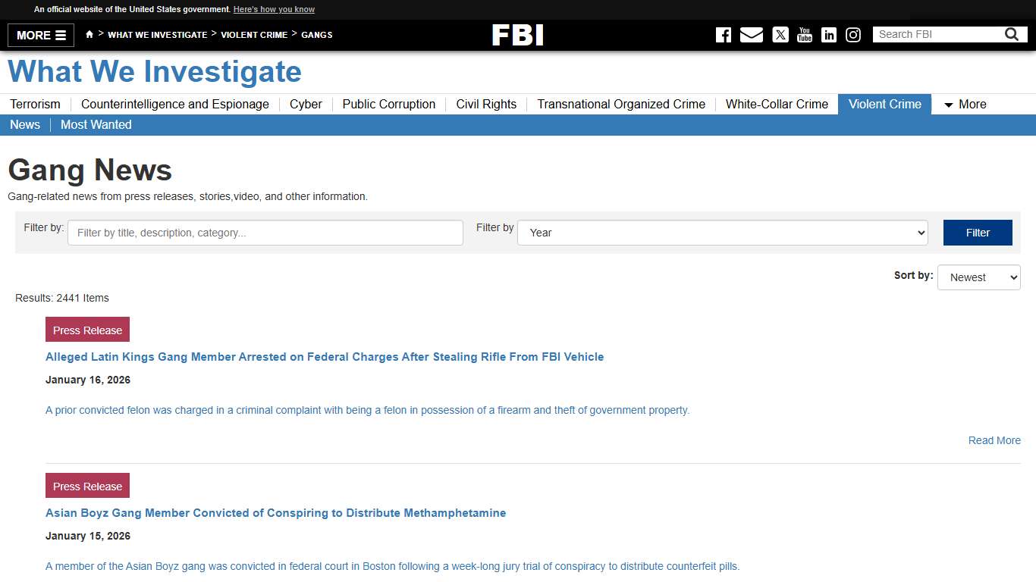The image size is (1036, 582).
Task: Click the search magnifying glass icon
Action: (1011, 33)
